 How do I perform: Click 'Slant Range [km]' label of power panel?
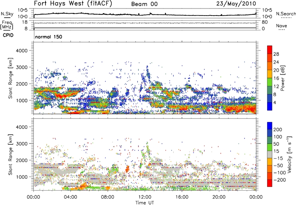click(x=10, y=78)
